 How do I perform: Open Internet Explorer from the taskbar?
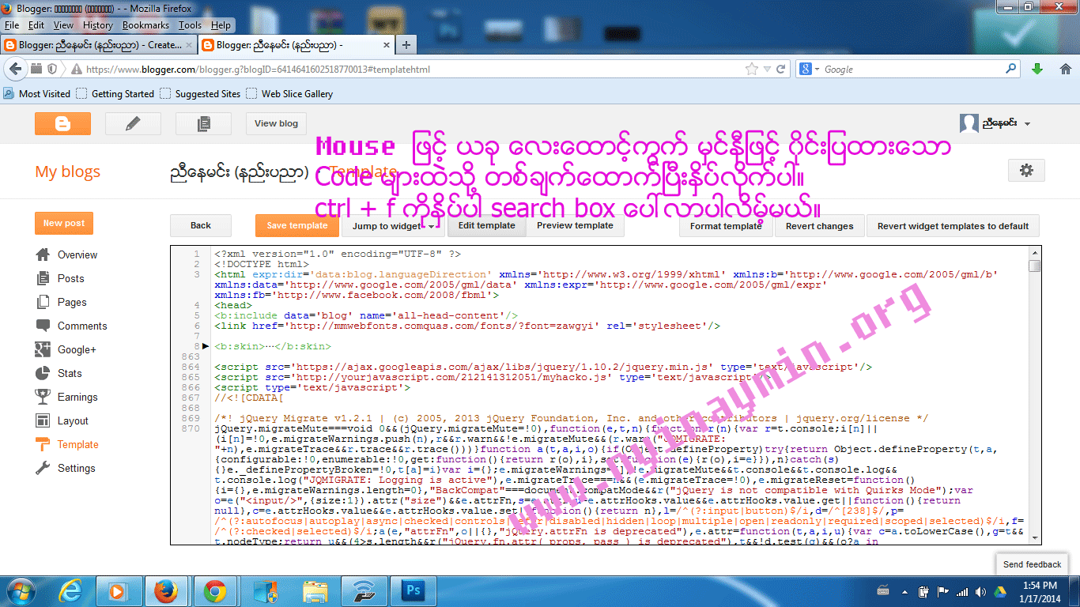70,590
